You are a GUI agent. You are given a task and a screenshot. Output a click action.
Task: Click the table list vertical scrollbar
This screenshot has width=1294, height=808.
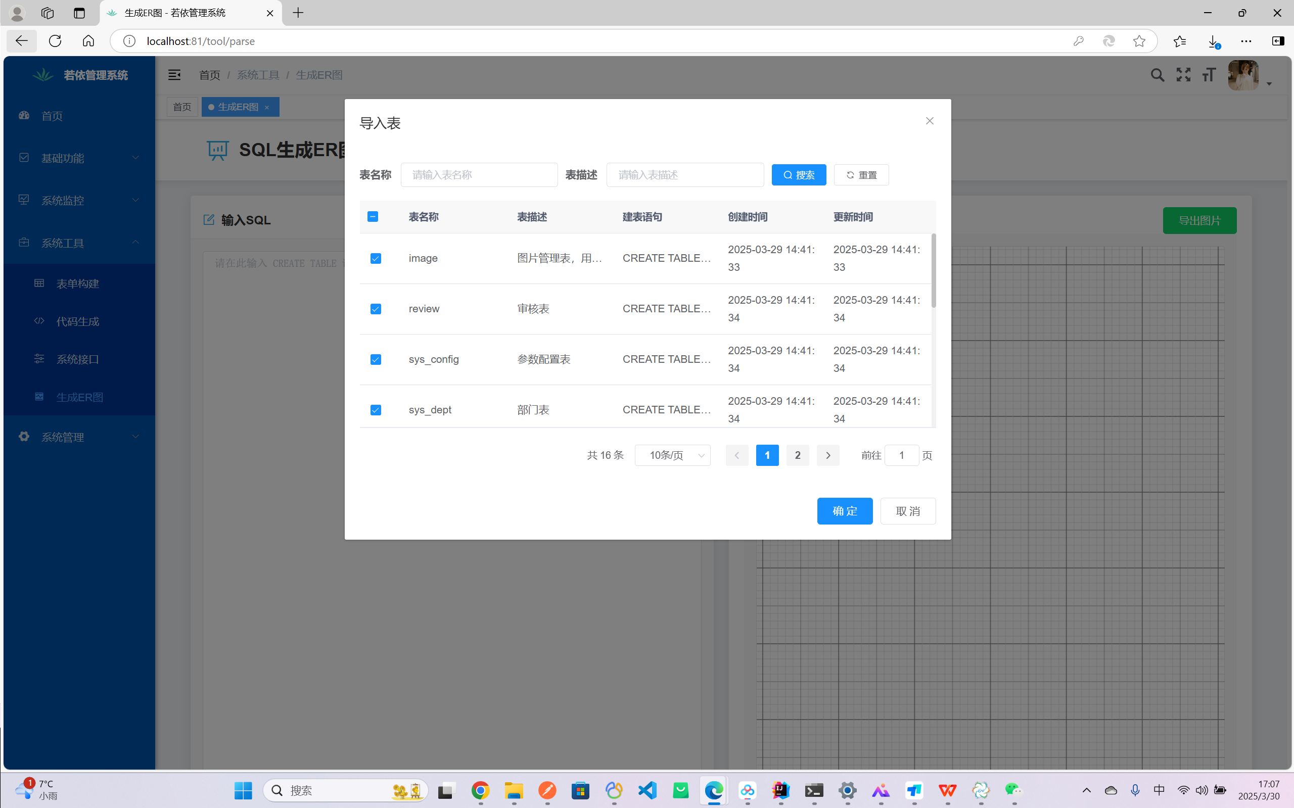tap(933, 271)
